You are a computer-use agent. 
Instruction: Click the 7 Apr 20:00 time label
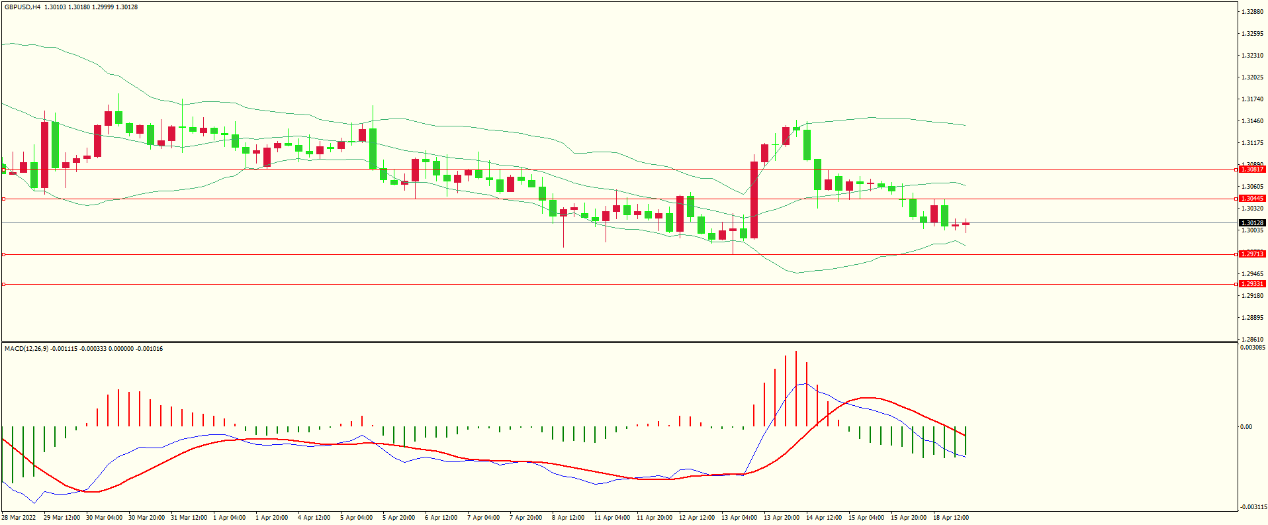[525, 518]
